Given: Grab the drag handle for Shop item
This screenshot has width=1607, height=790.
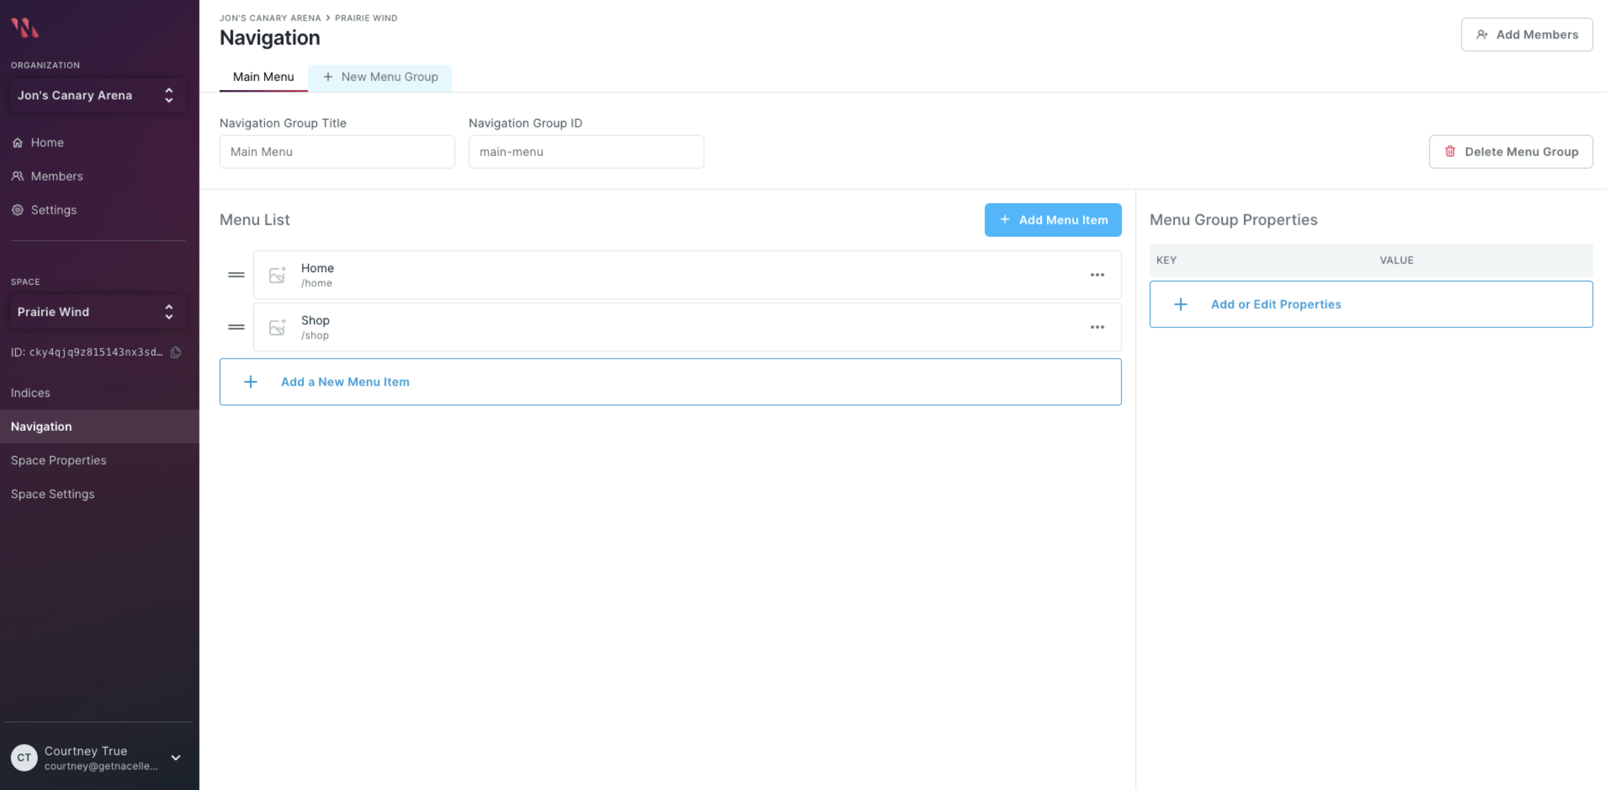Looking at the screenshot, I should (x=236, y=327).
